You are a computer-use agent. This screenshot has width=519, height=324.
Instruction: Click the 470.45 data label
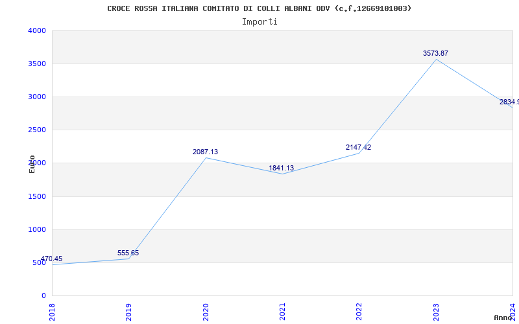[51, 259]
